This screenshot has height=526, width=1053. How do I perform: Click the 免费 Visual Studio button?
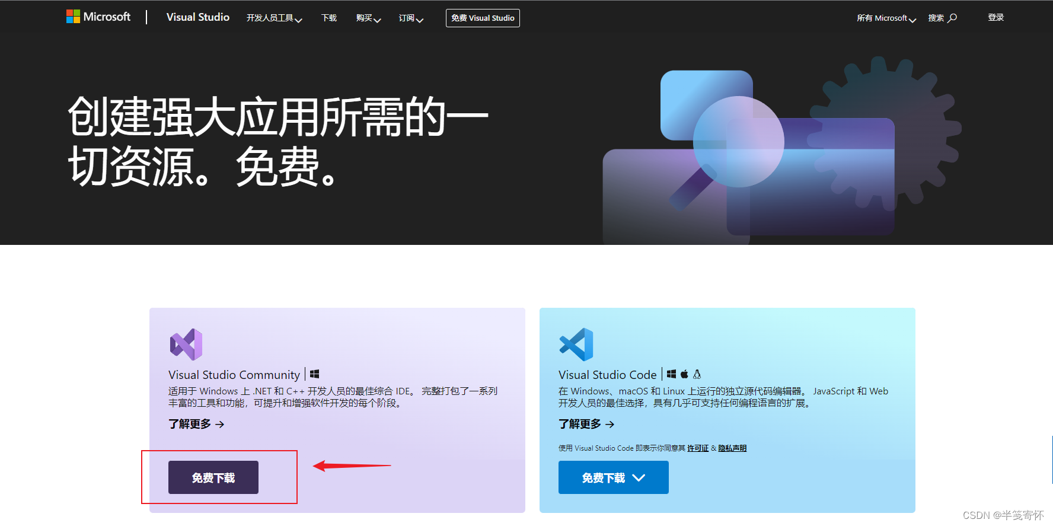[x=483, y=18]
